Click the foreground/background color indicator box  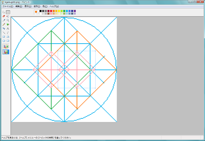(x=37, y=12)
